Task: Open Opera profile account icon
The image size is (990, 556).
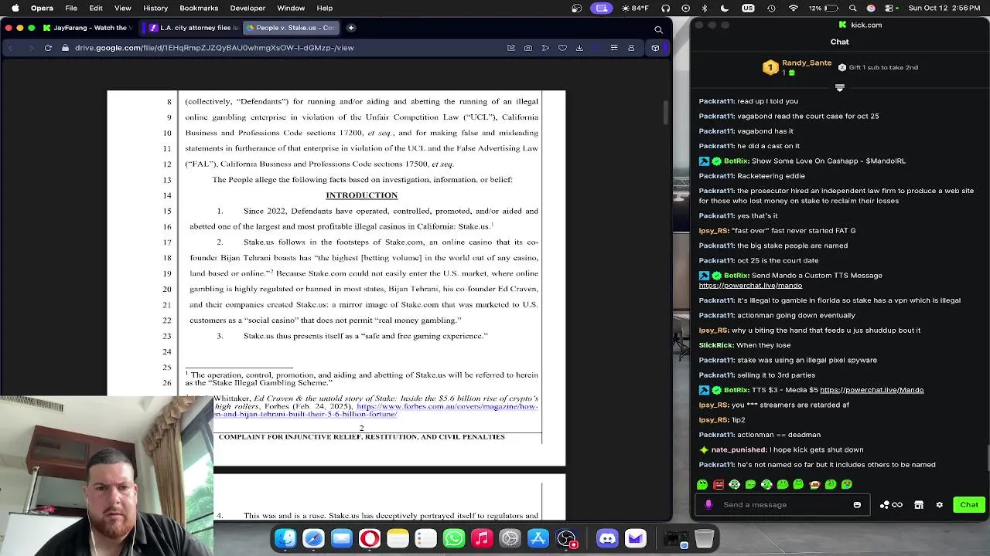Action: click(x=631, y=48)
